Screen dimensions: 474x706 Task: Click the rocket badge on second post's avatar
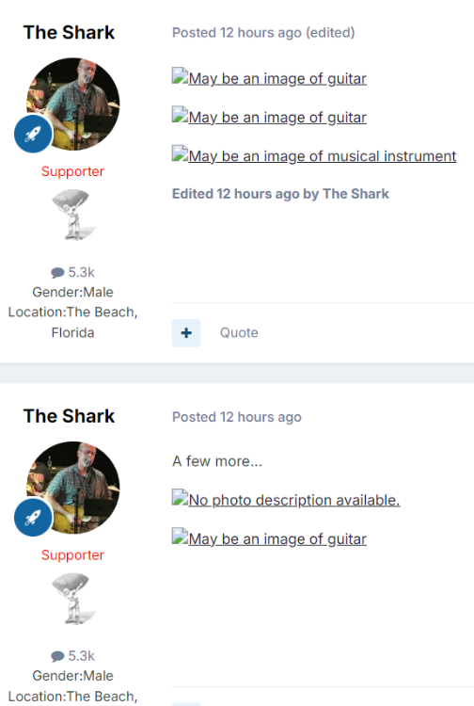click(x=33, y=518)
